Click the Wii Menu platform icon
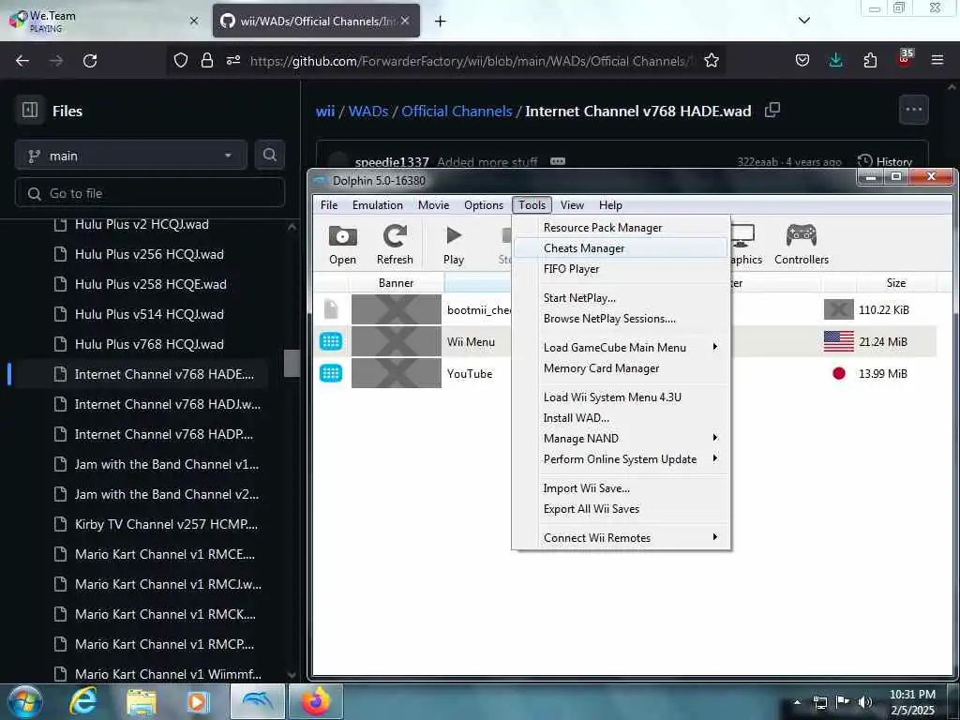This screenshot has width=960, height=720. click(x=331, y=341)
